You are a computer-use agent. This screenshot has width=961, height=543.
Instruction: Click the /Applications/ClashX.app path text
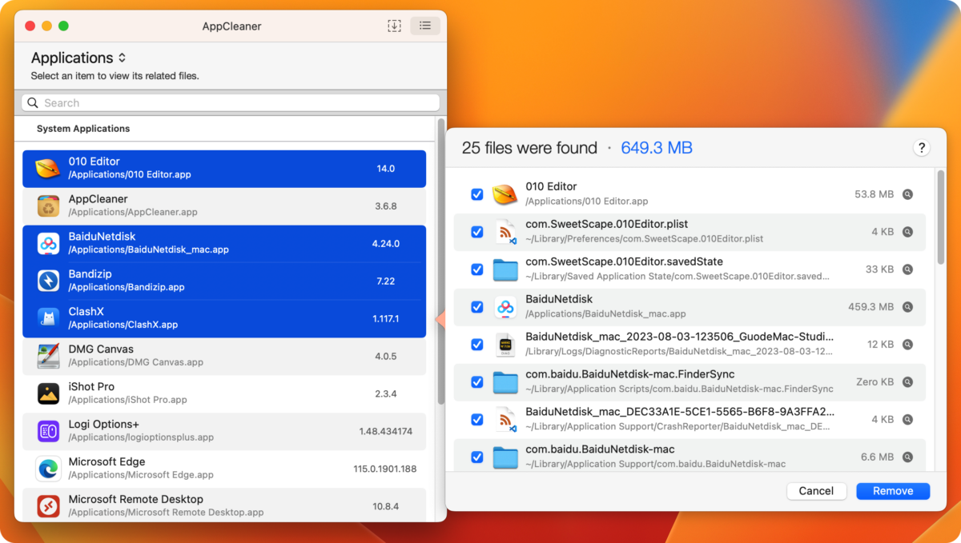coord(123,325)
